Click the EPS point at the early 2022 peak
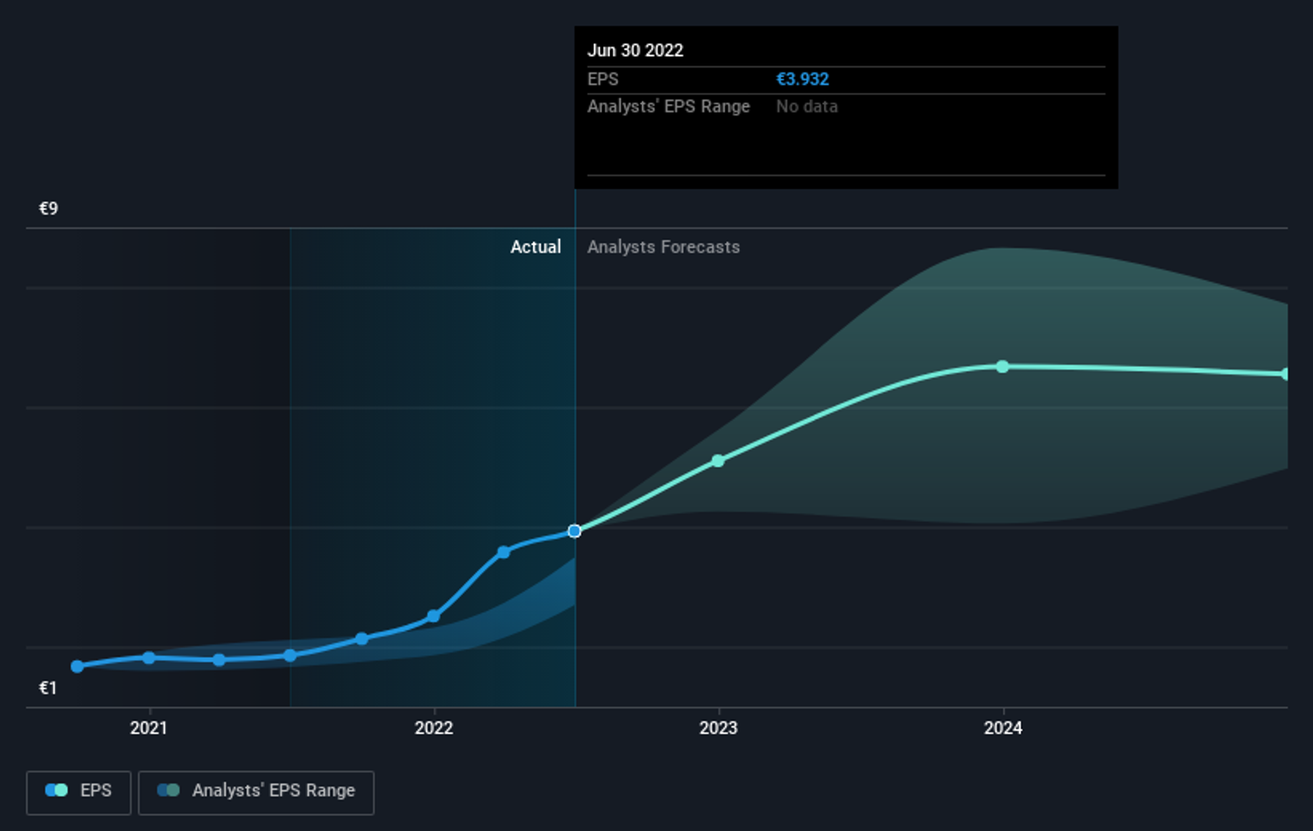Viewport: 1313px width, 831px height. pos(503,552)
